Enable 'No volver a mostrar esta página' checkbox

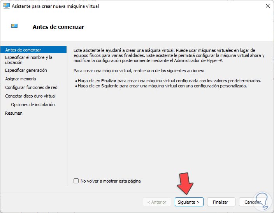pos(76,181)
